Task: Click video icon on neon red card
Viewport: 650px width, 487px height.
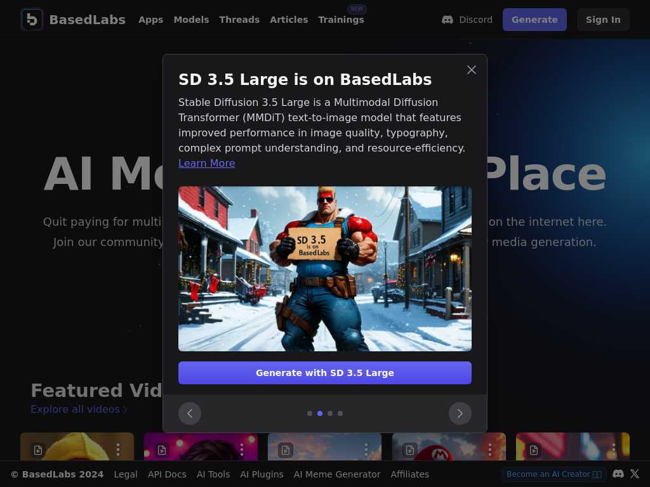Action: tap(534, 450)
